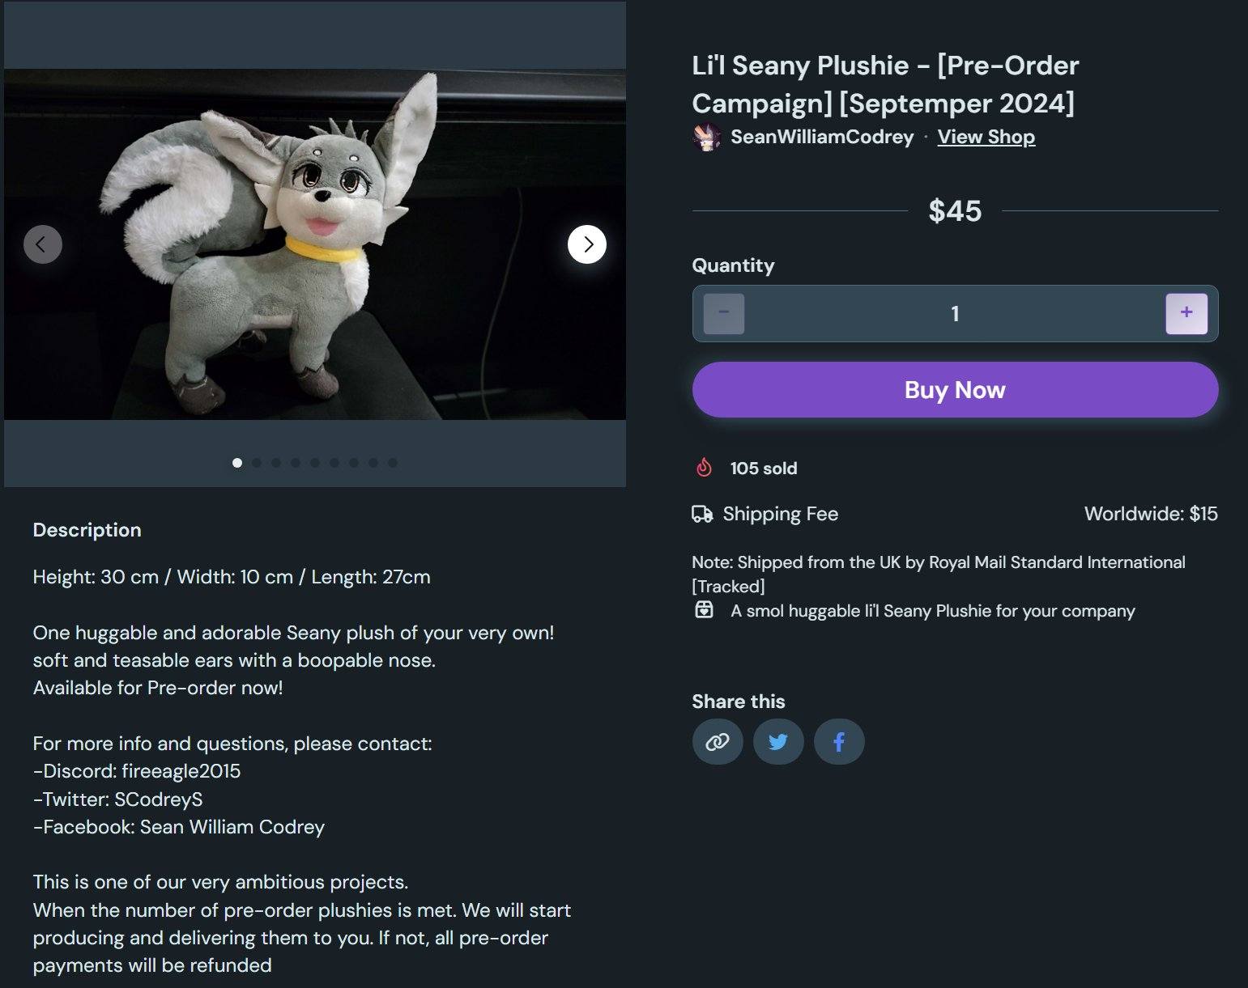Click the SeanWilliamCodrey seller avatar

(x=707, y=138)
